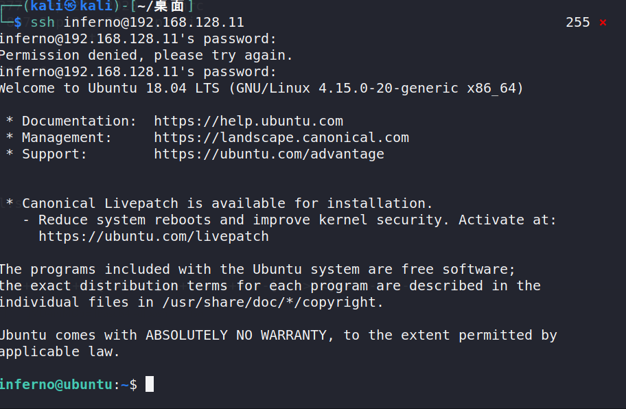Click the Documentation bullet label
Image resolution: width=626 pixels, height=409 pixels.
coord(79,121)
